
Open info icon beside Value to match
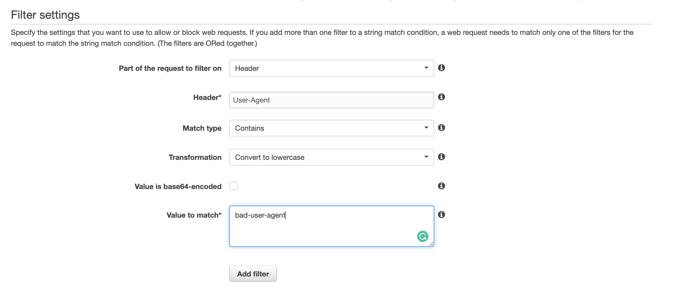441,215
